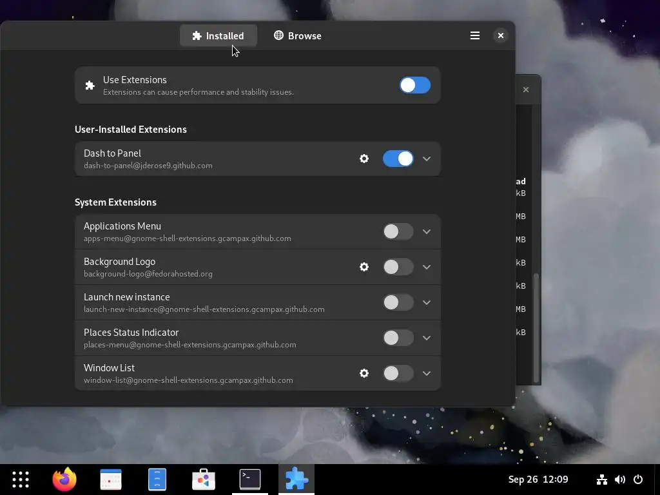The image size is (660, 495).
Task: Click extensions performance and stability warning text
Action: pos(199,92)
